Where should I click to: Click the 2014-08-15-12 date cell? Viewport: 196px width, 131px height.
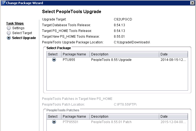pyautogui.click(x=173, y=60)
